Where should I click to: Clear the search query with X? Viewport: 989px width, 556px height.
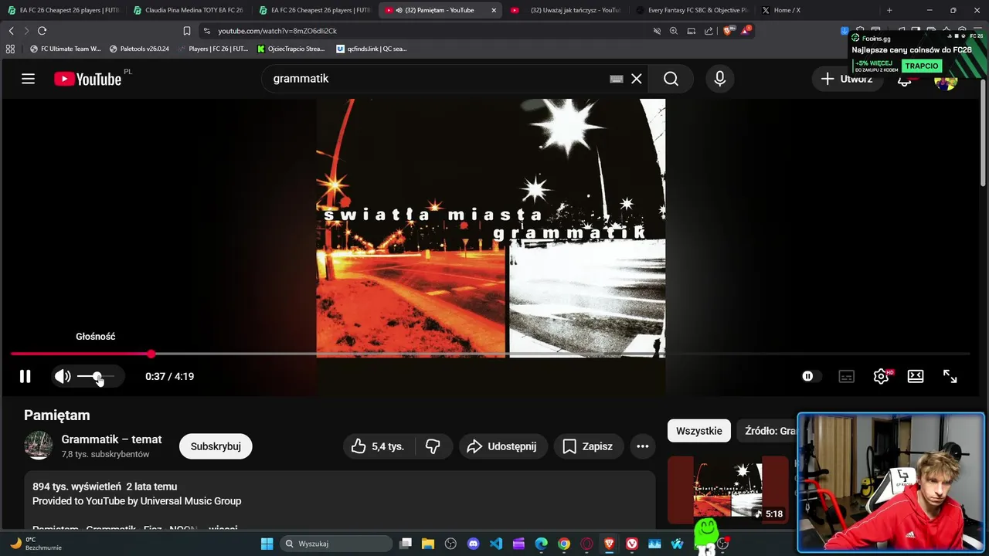(637, 79)
